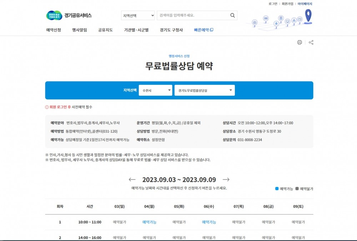Open the 지역선택 dropdown in the top header
This screenshot has height=241, width=357.
click(138, 15)
